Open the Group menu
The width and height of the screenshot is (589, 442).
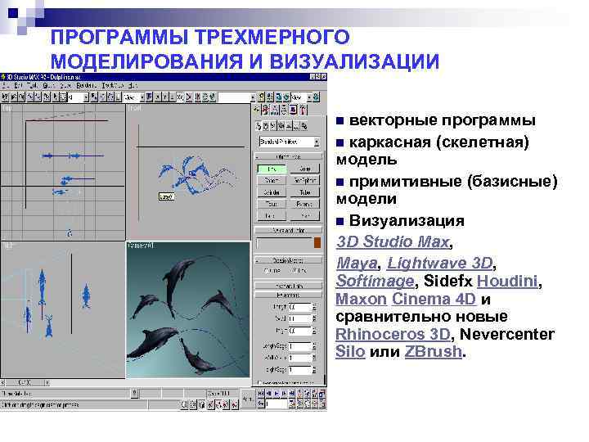pyautogui.click(x=48, y=86)
